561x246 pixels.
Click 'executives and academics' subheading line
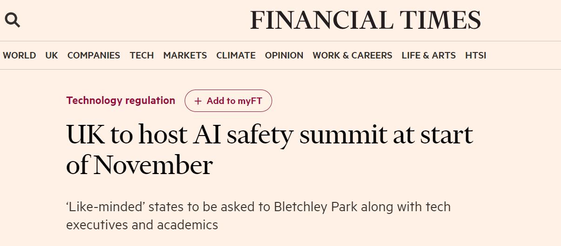point(142,225)
